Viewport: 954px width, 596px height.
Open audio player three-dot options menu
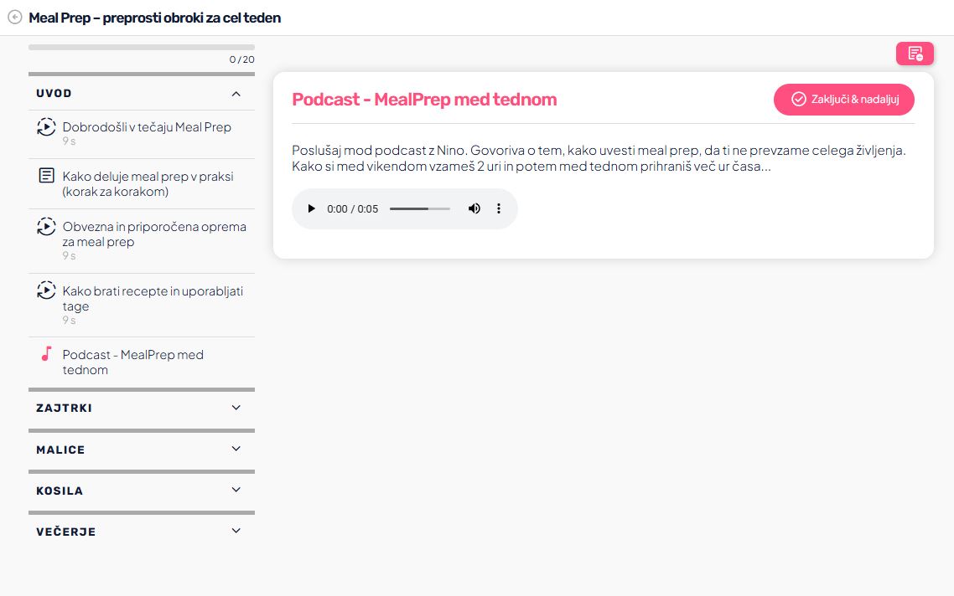499,208
